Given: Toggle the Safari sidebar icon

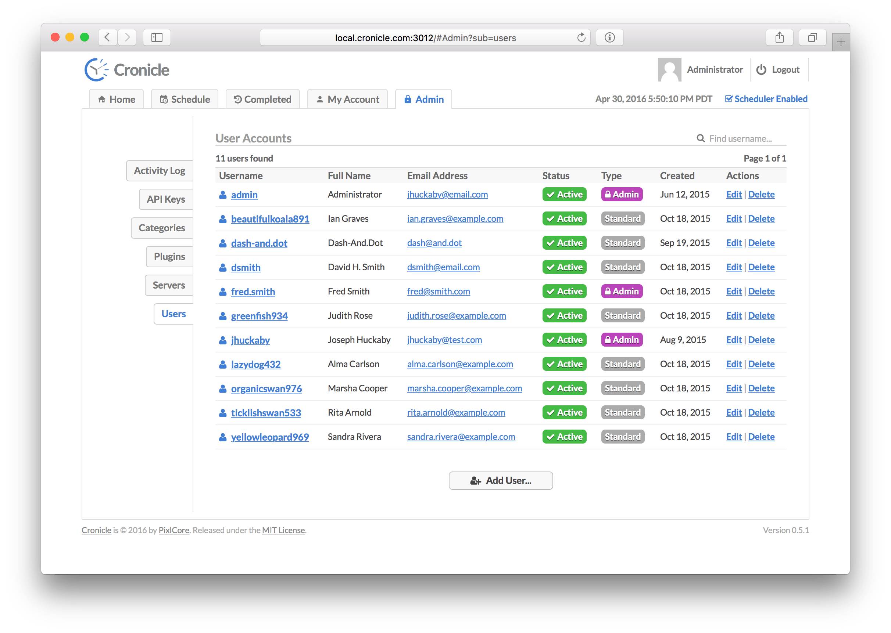Looking at the screenshot, I should pyautogui.click(x=157, y=38).
